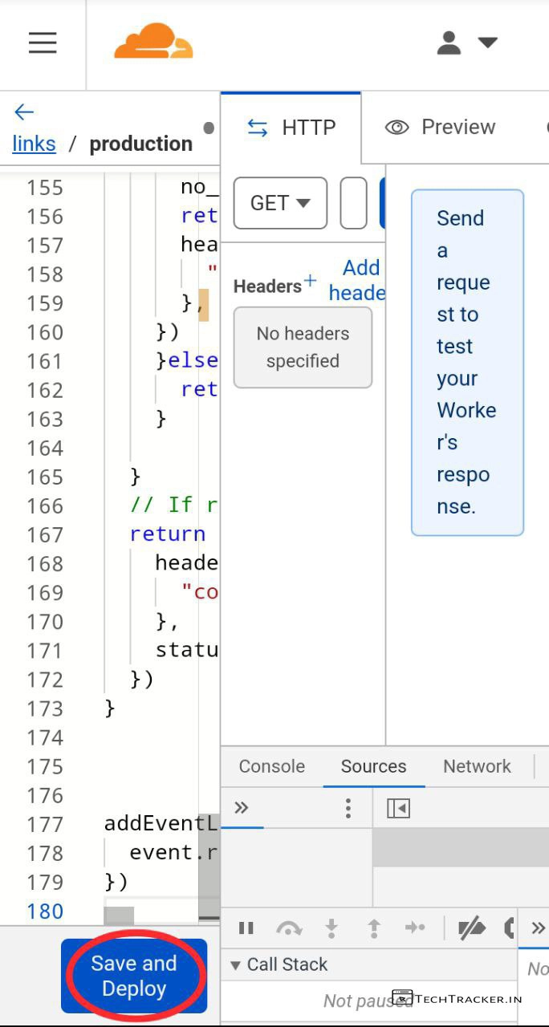Switch to the HTTP tab

pos(291,128)
